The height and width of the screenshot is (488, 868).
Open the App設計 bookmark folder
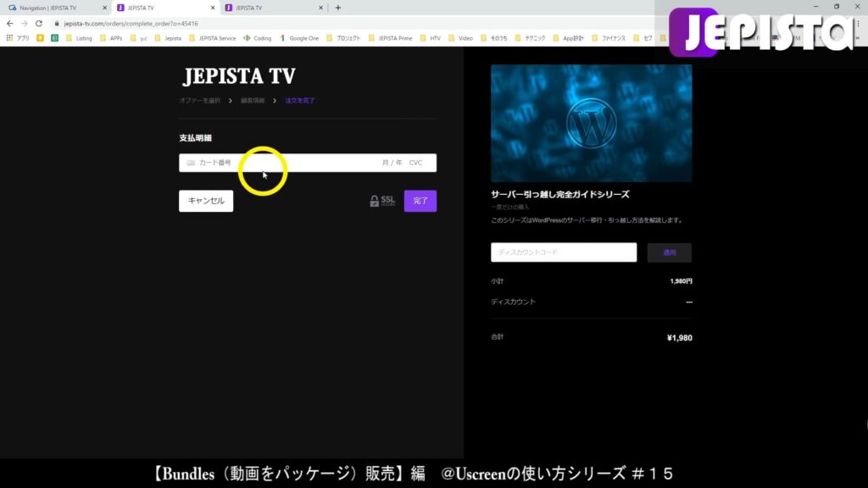pos(568,38)
